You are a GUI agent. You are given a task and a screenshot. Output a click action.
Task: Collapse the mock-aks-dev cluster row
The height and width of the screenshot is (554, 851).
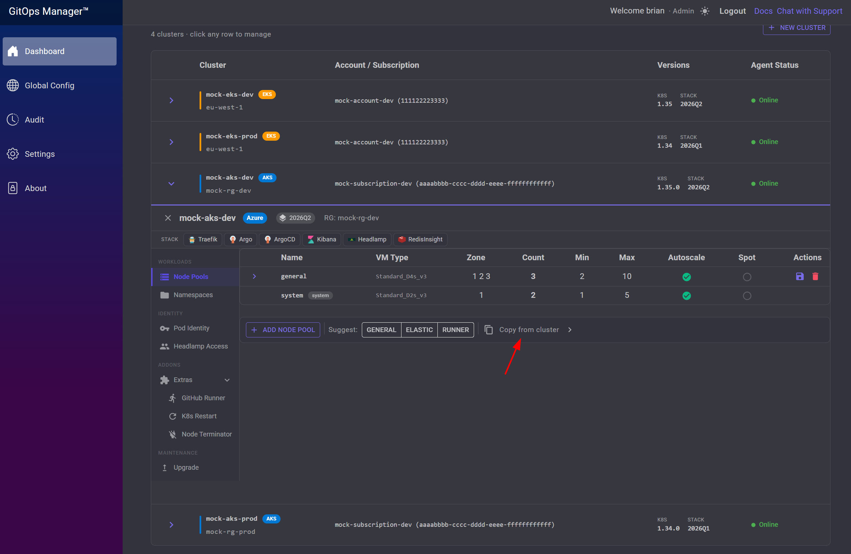(171, 184)
